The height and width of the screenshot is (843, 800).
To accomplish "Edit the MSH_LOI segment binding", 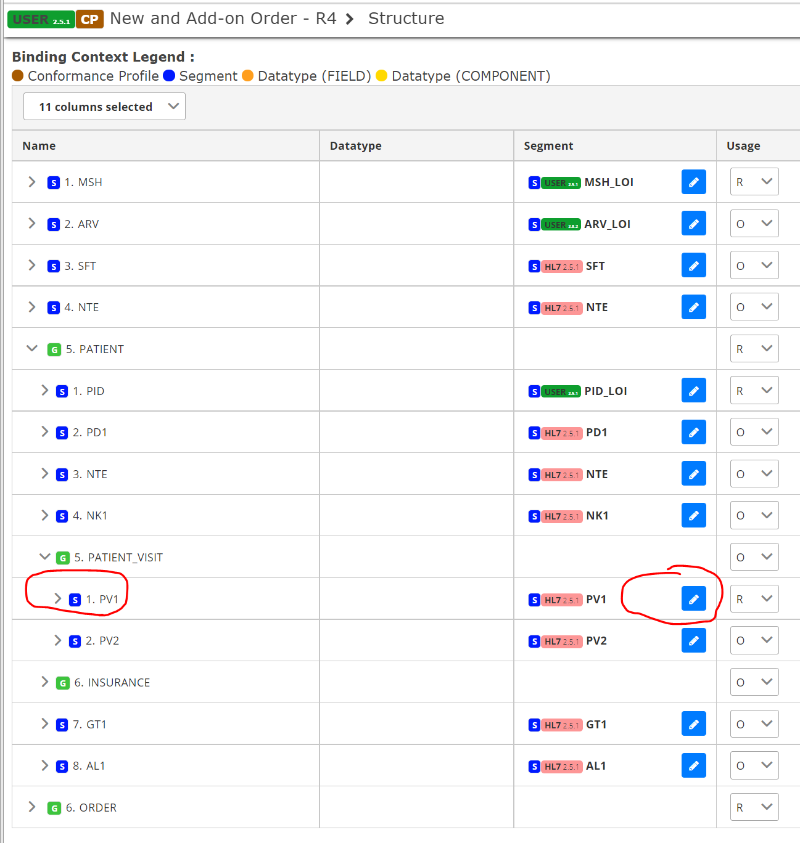I will 693,182.
